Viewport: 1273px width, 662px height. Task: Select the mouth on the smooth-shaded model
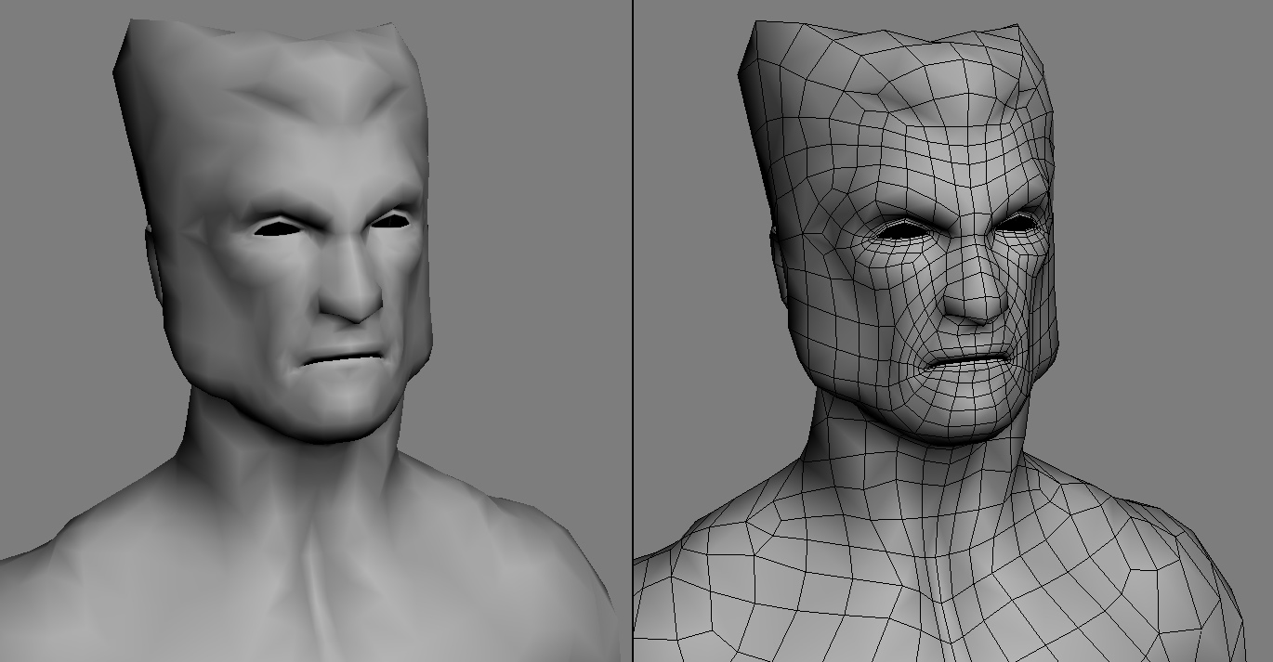click(x=341, y=360)
